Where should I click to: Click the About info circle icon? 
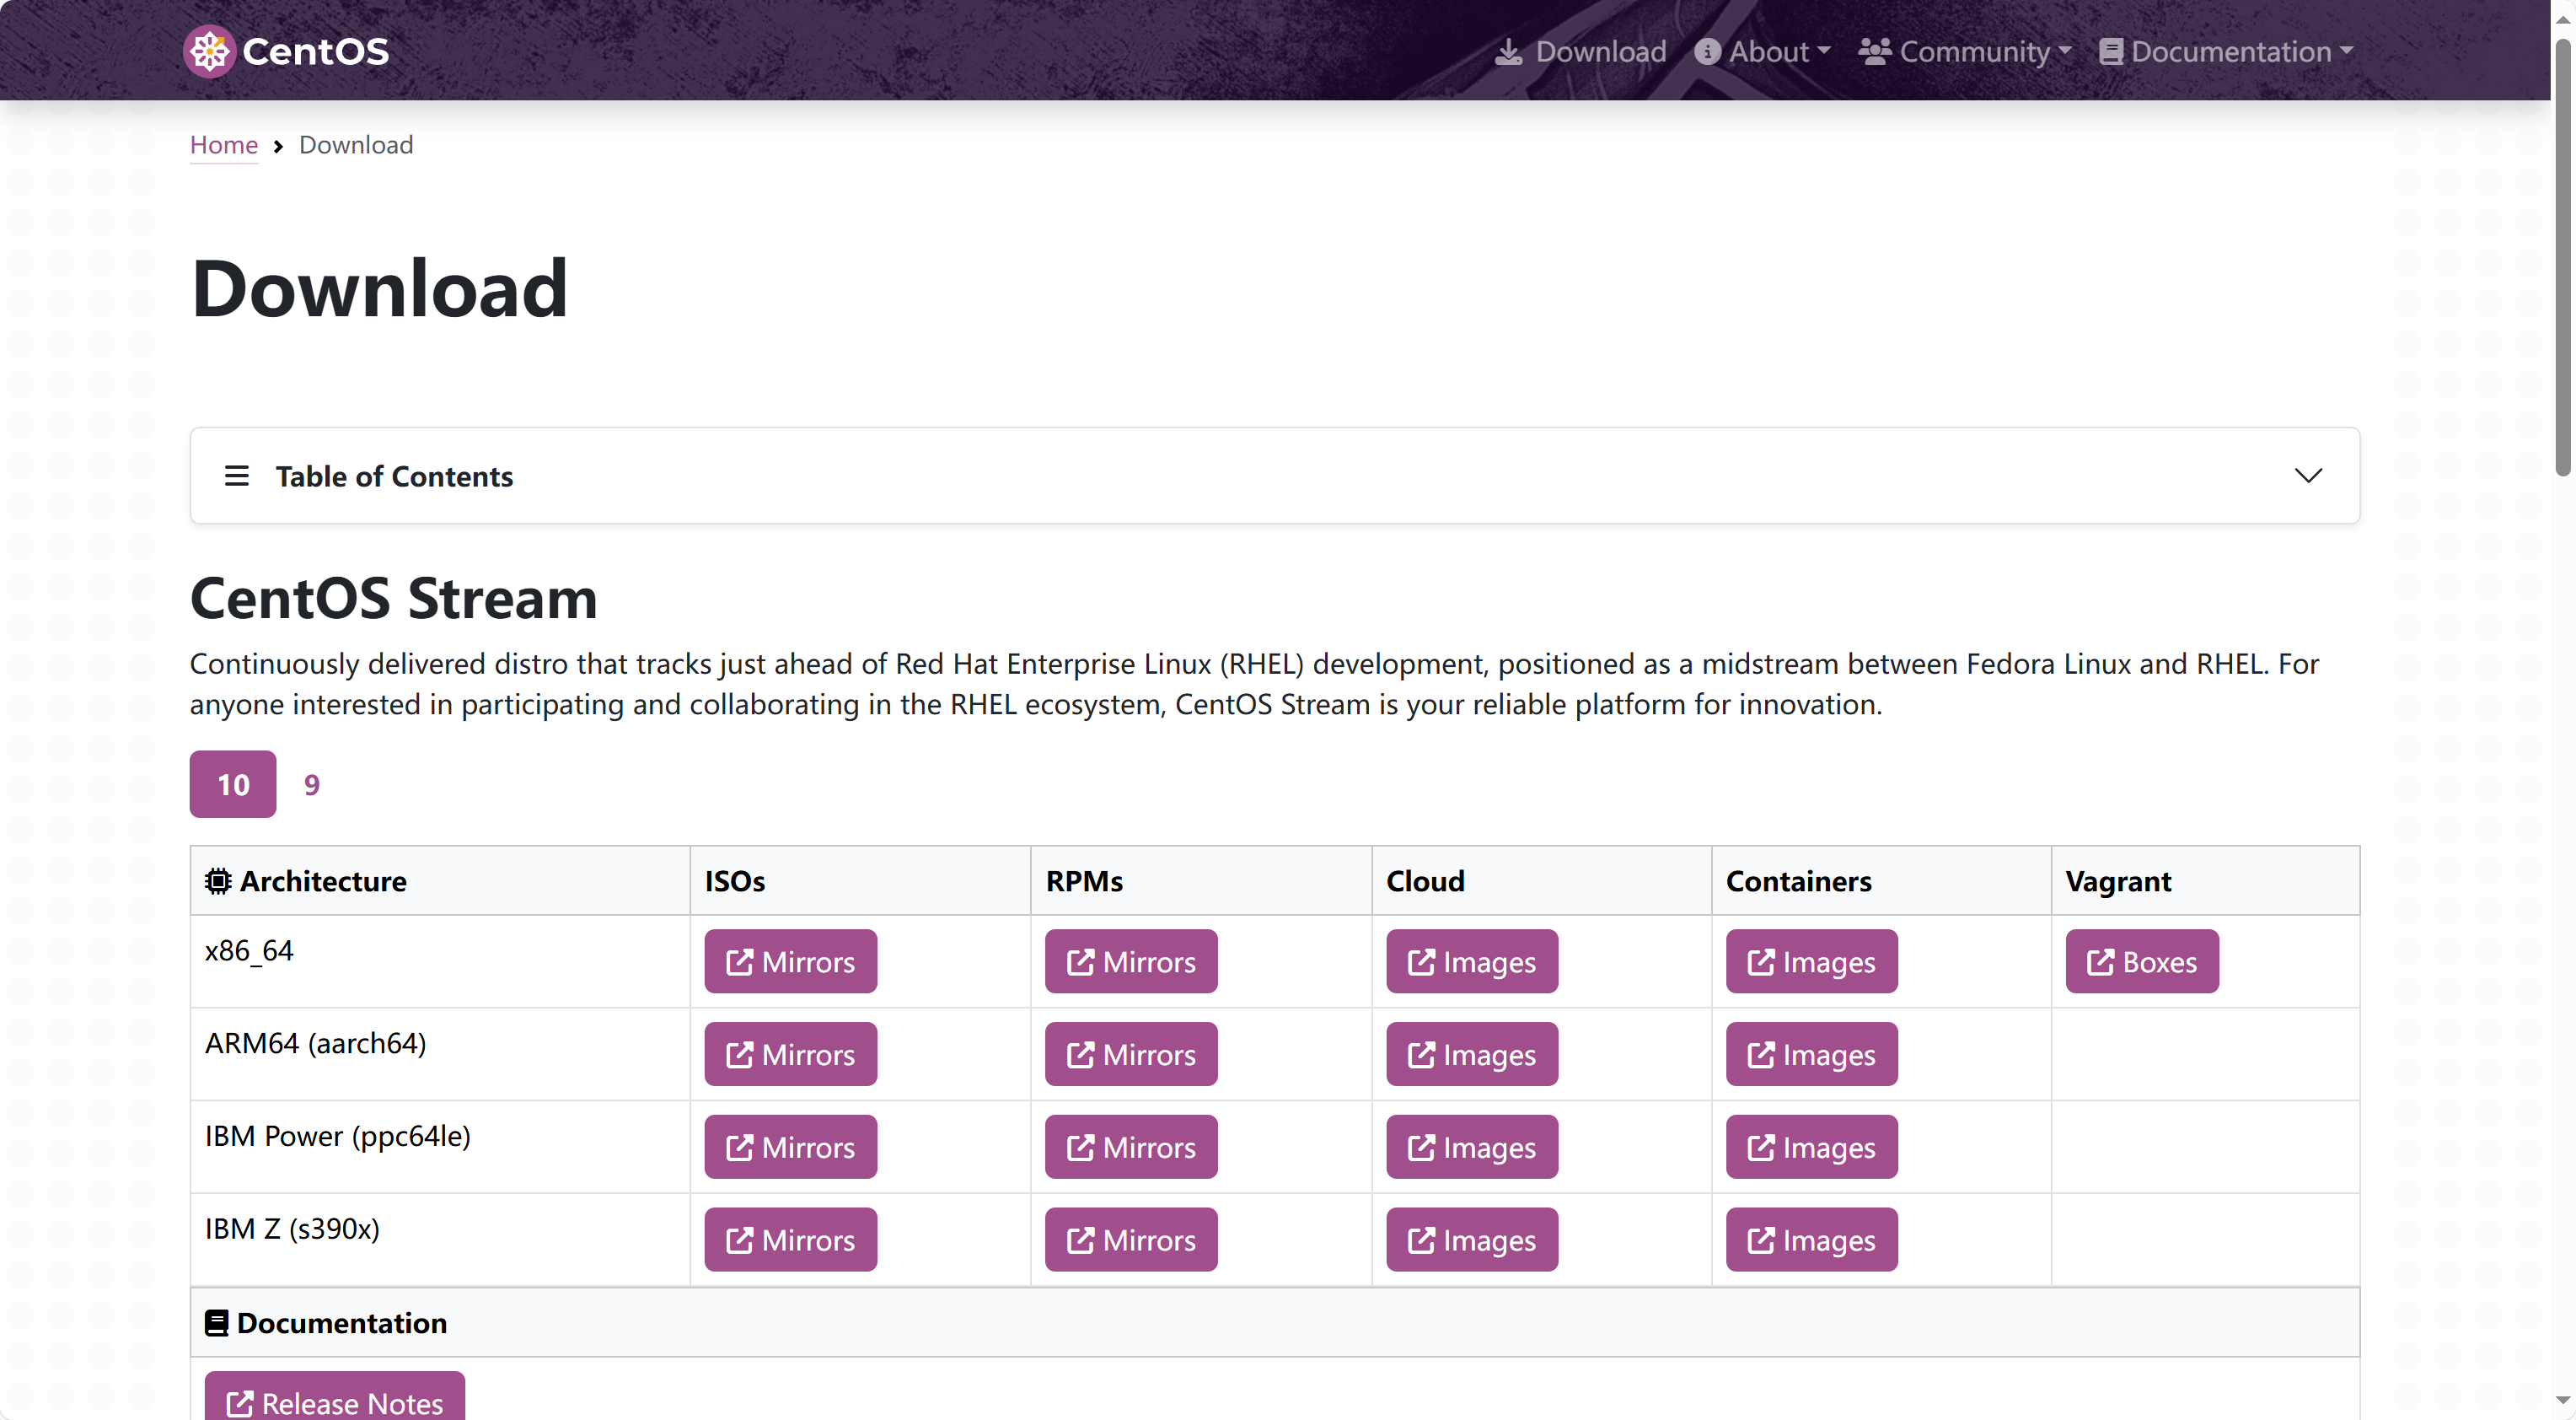[1707, 52]
